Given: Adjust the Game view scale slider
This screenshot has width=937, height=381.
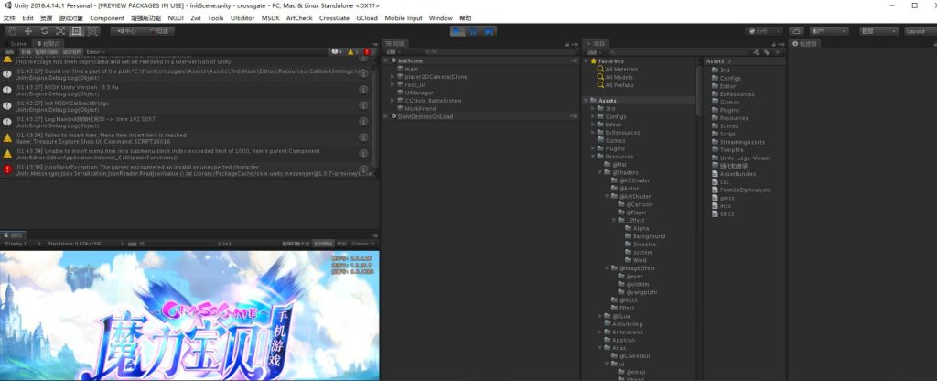Looking at the screenshot, I should (x=177, y=244).
